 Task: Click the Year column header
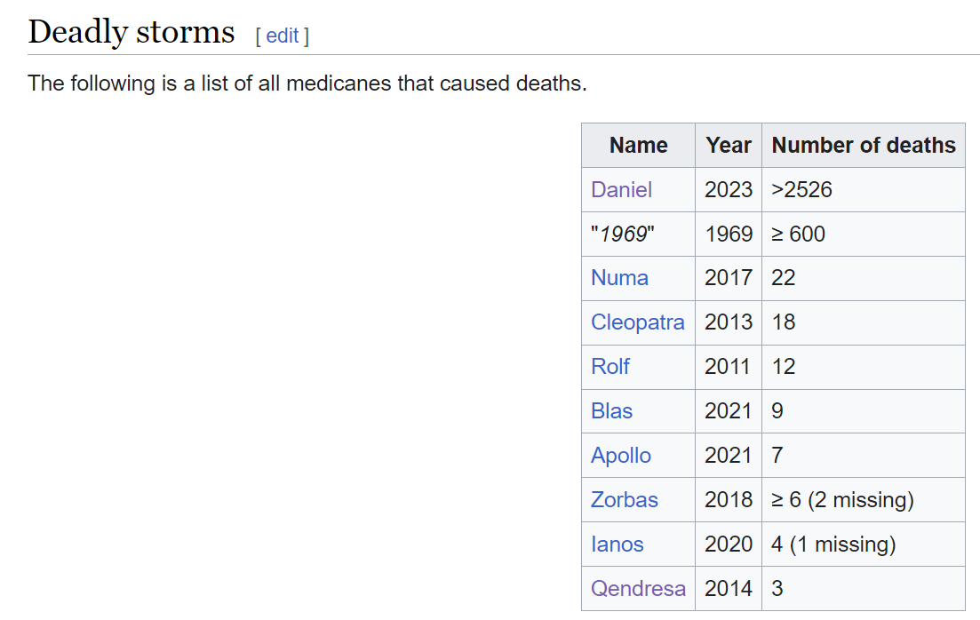click(729, 146)
